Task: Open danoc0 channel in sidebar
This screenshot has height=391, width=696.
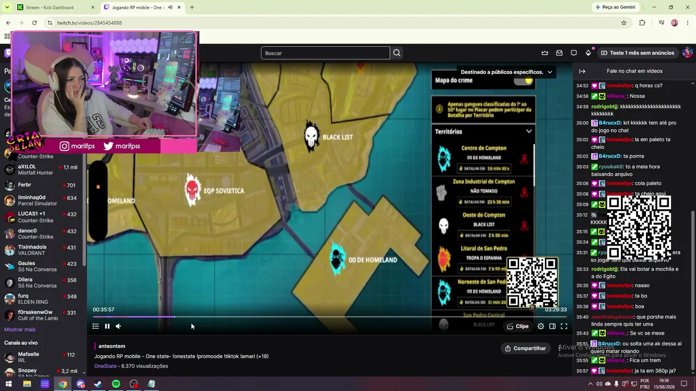Action: pos(42,234)
